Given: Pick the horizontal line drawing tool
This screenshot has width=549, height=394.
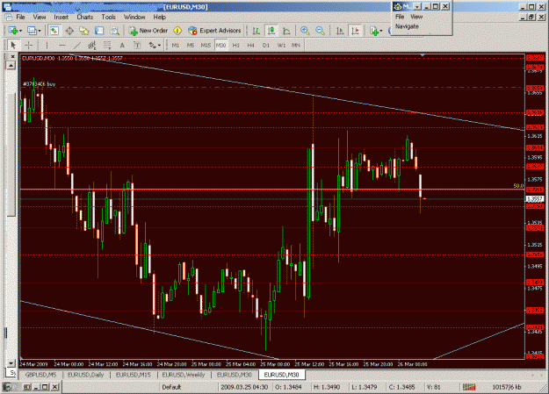Looking at the screenshot, I should pyautogui.click(x=62, y=46).
